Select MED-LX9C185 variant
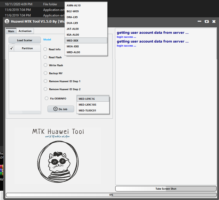This screenshot has width=219, height=200. (x=93, y=105)
